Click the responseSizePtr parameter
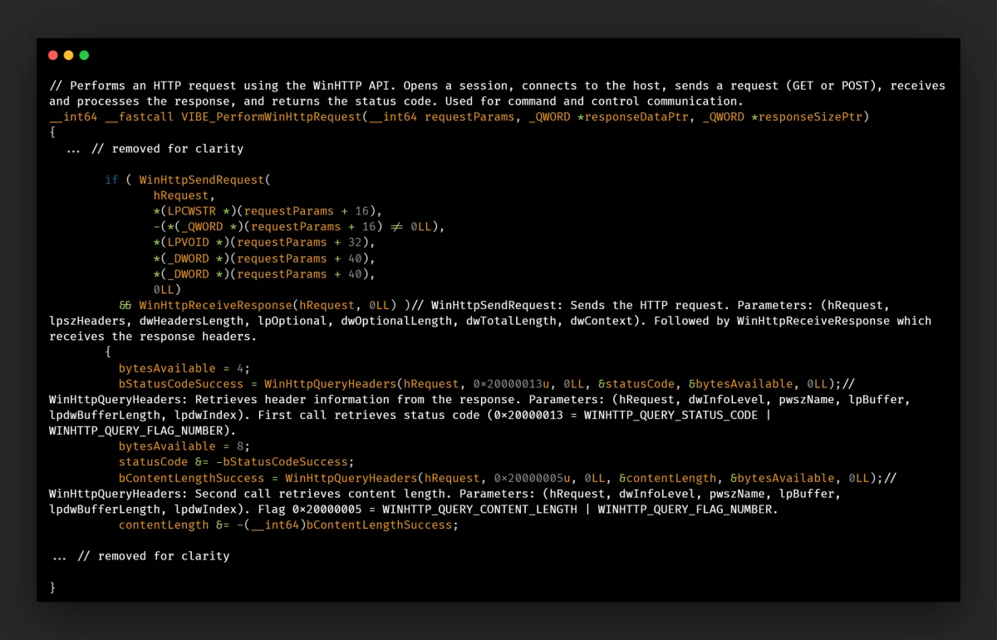The width and height of the screenshot is (997, 640). point(810,117)
